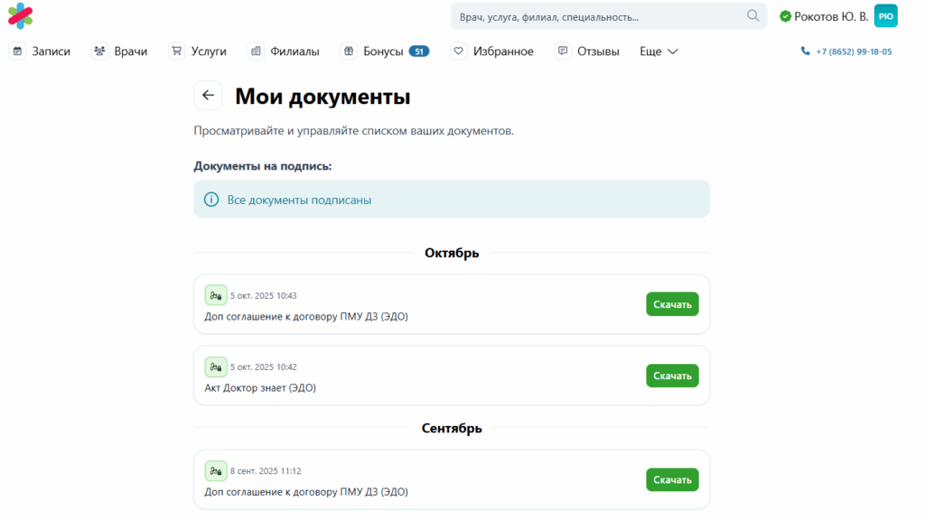Download Акт Доктор знает document
Viewport: 925px width, 520px height.
tap(672, 376)
